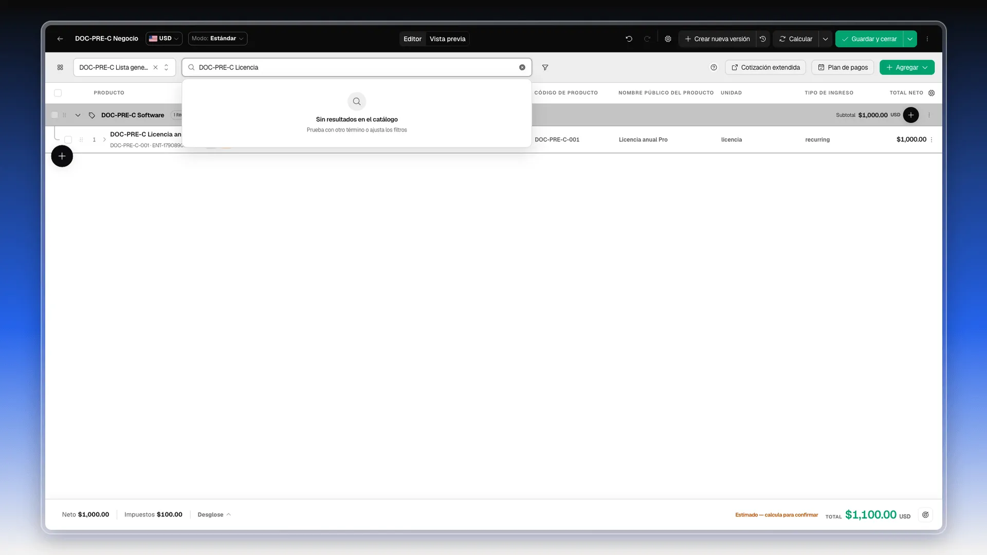
Task: Open the Guardar y cerrar dropdown arrow
Action: (x=910, y=39)
